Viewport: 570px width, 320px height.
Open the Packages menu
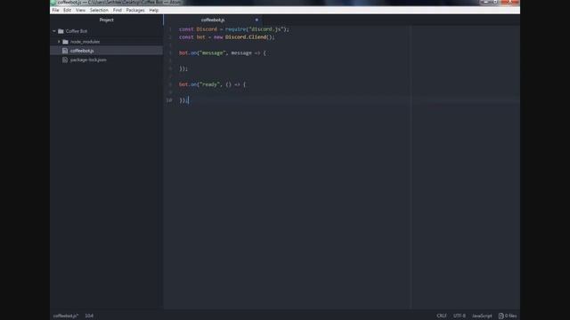pyautogui.click(x=135, y=10)
